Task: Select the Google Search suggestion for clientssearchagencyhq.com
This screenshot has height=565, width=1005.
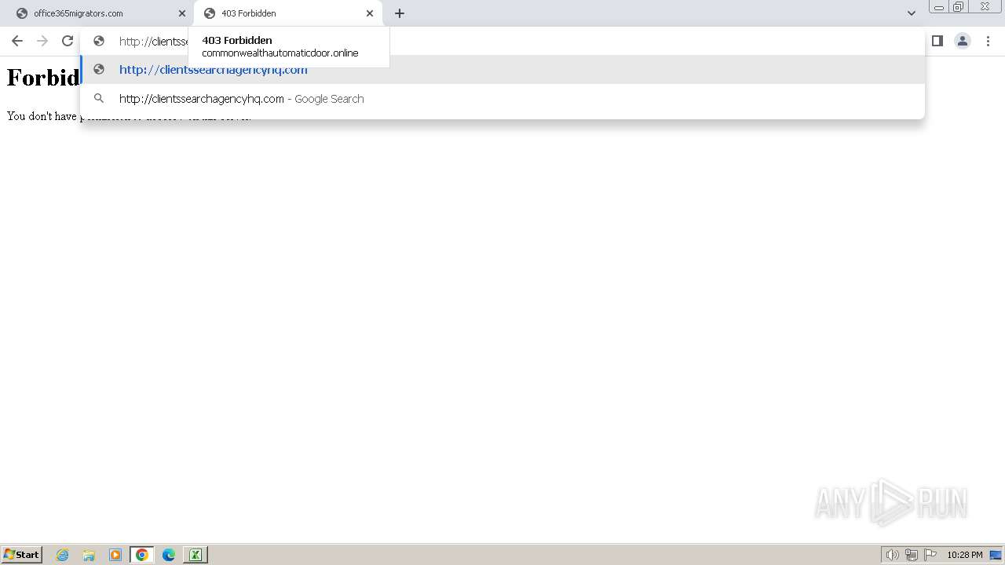Action: (x=502, y=99)
